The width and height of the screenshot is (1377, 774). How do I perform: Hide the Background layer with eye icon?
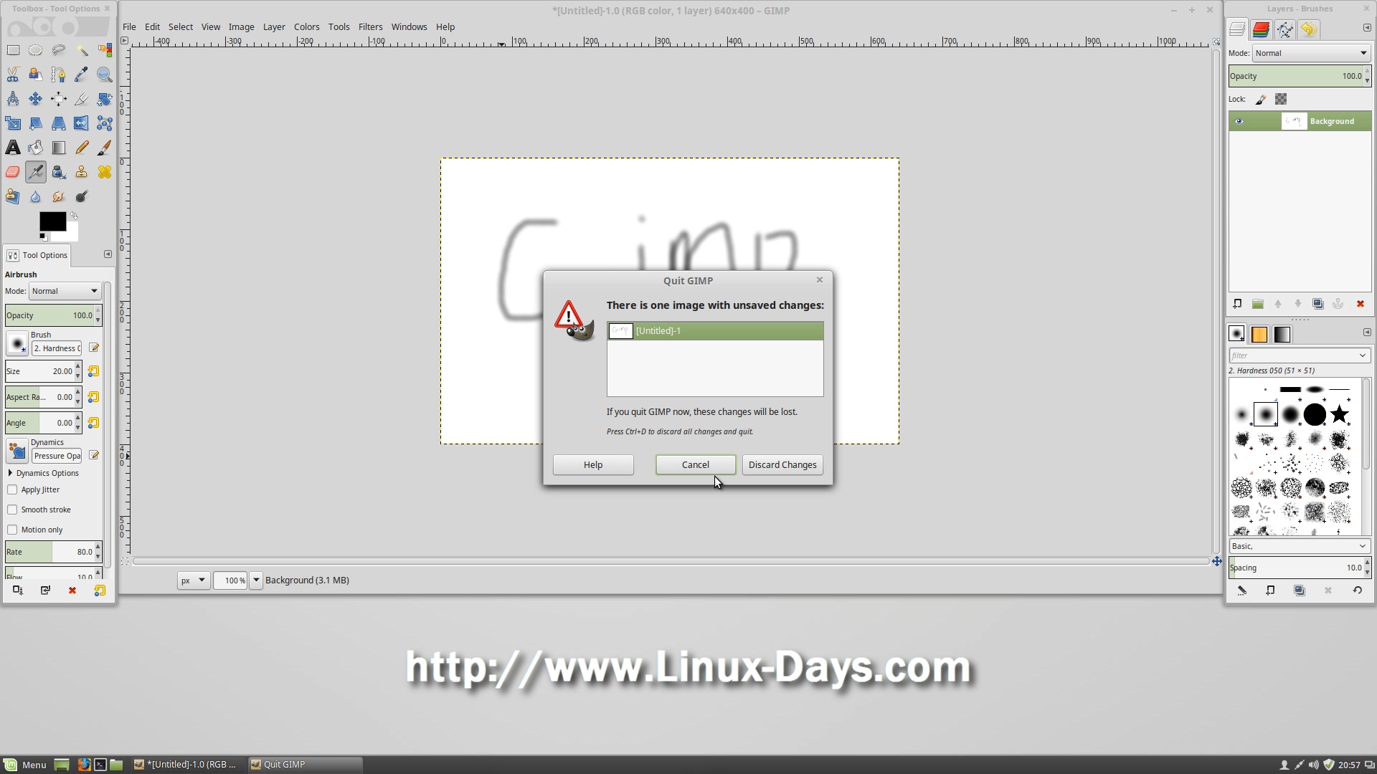1239,121
